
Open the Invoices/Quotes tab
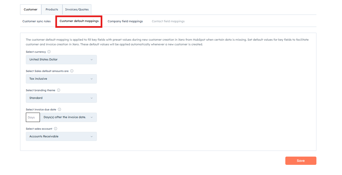(x=77, y=10)
